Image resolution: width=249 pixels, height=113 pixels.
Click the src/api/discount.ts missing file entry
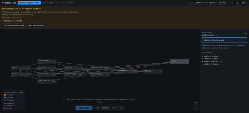click(13, 21)
